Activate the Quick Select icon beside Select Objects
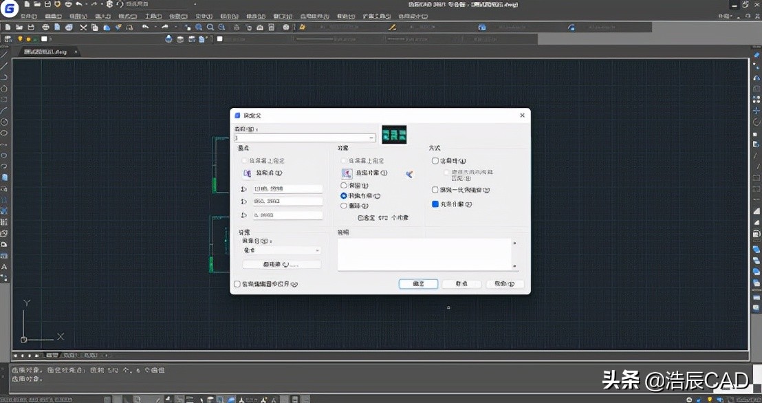Image resolution: width=762 pixels, height=403 pixels. click(x=409, y=173)
